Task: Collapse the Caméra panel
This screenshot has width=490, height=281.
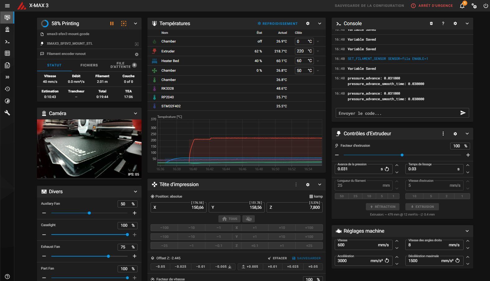Action: pos(135,114)
